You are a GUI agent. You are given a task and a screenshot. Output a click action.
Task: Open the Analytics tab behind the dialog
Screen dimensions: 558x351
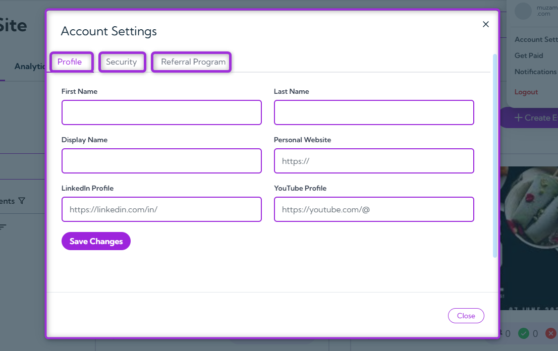pyautogui.click(x=30, y=67)
